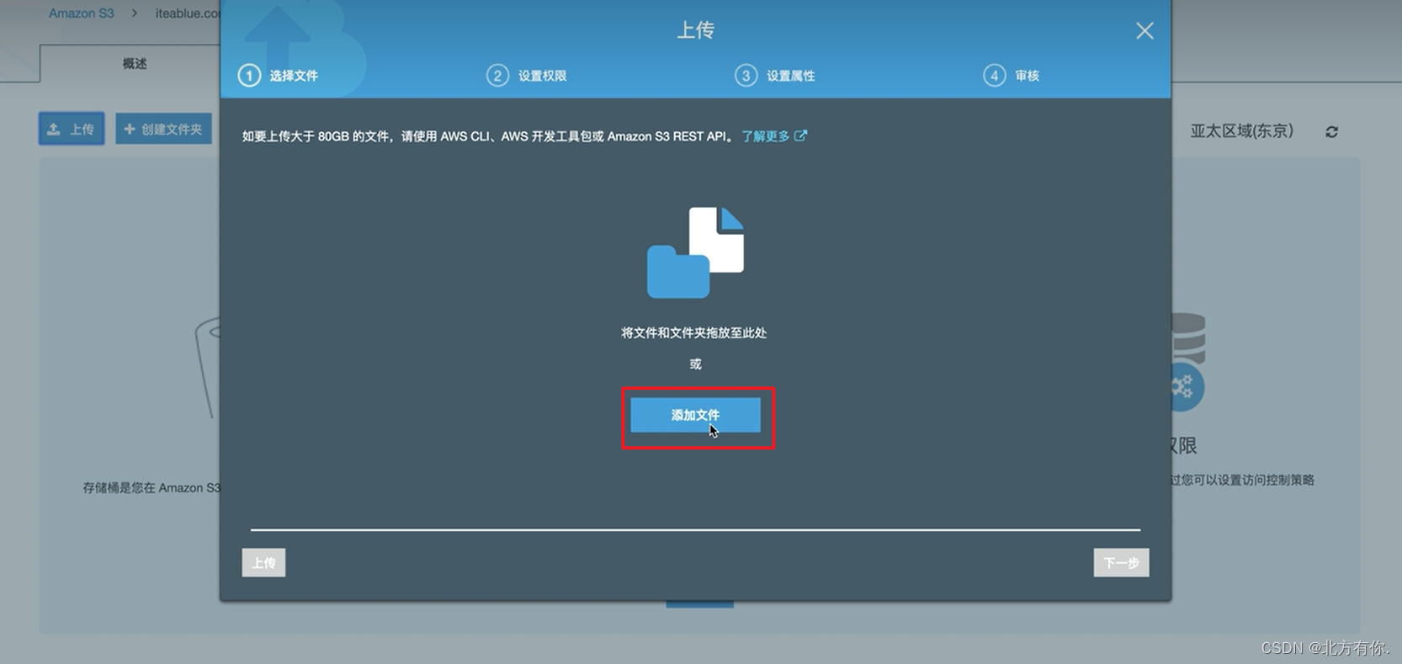Select step 1 选择文件 tab
The image size is (1402, 664).
click(x=278, y=76)
